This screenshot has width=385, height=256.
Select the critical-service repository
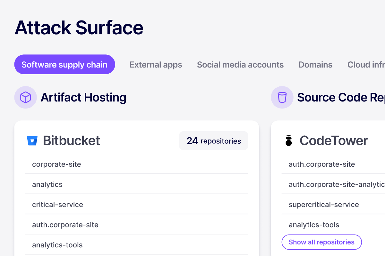[x=57, y=204]
